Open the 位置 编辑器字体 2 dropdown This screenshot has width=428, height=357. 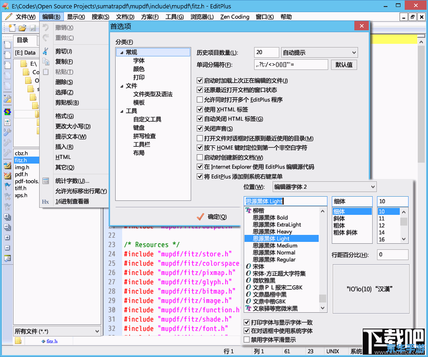(324, 187)
